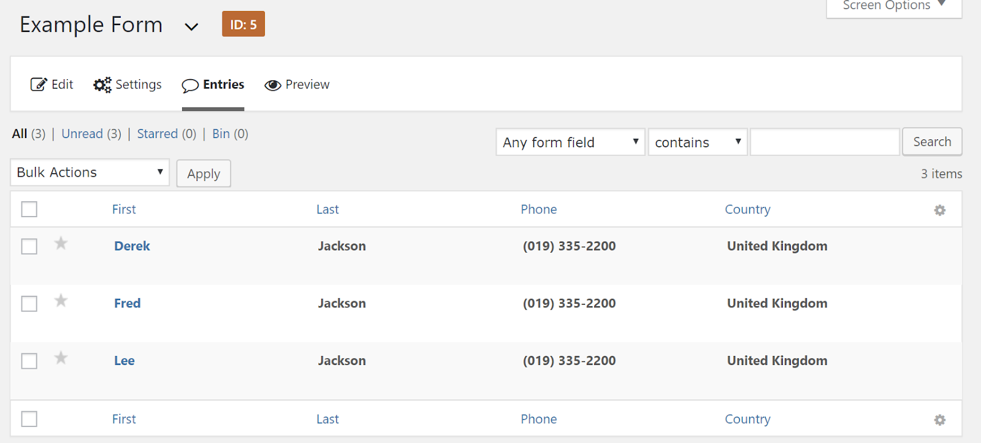This screenshot has height=443, width=981.
Task: Click the Preview eye icon
Action: pyautogui.click(x=272, y=85)
